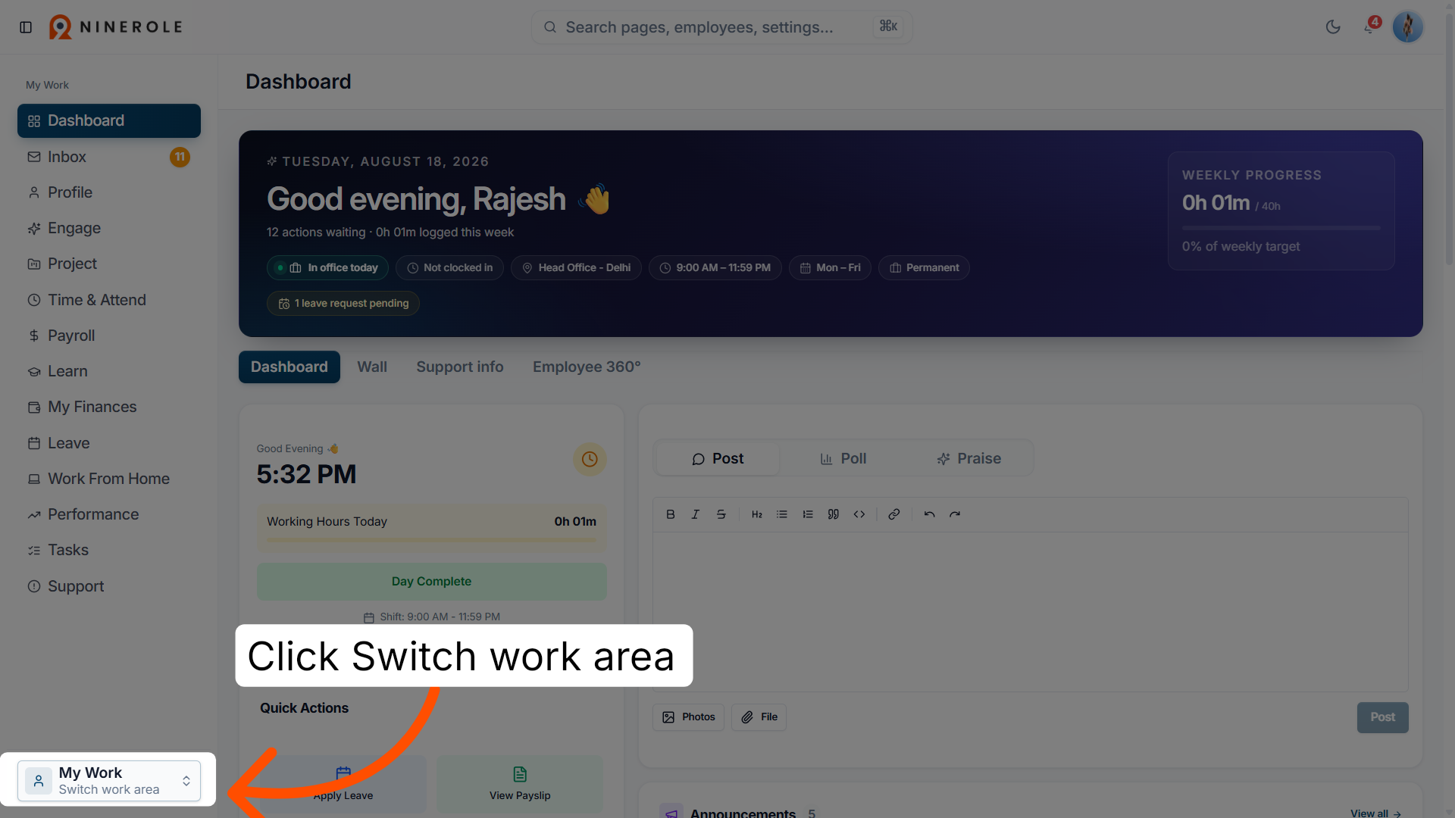Go to Payroll in sidebar
The image size is (1455, 818).
pyautogui.click(x=109, y=336)
